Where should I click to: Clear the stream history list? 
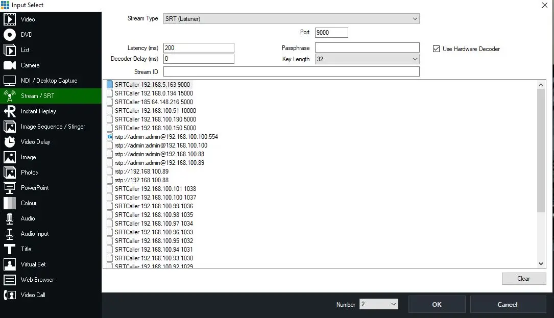tap(523, 278)
